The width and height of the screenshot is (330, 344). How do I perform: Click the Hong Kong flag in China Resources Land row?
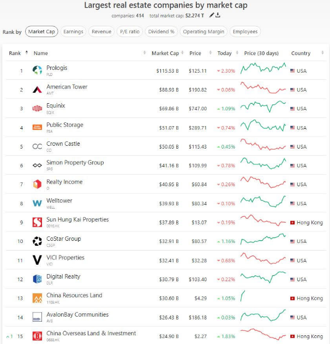pyautogui.click(x=292, y=298)
